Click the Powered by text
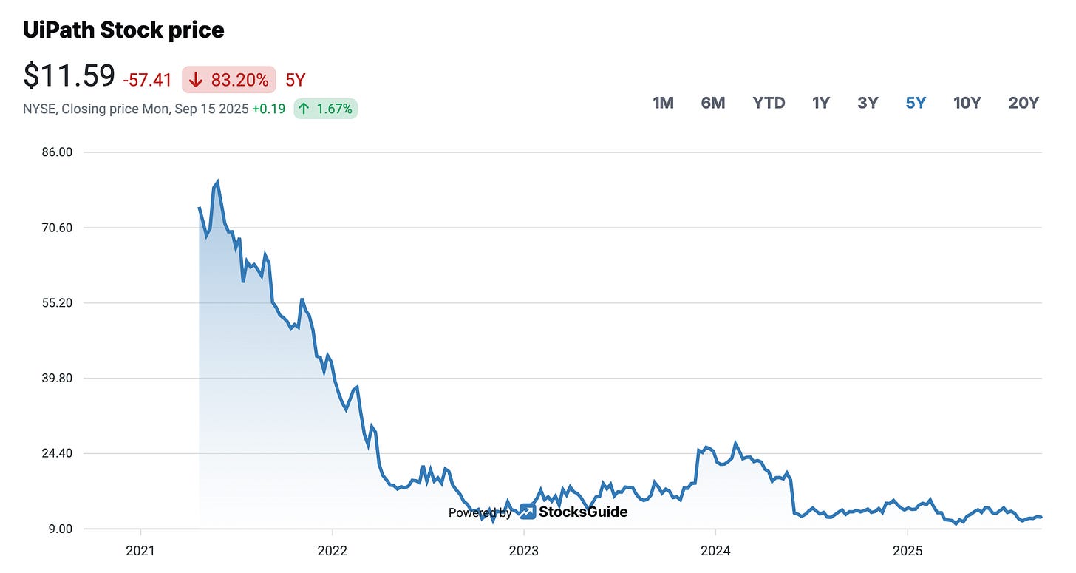This screenshot has width=1076, height=573. coord(480,512)
